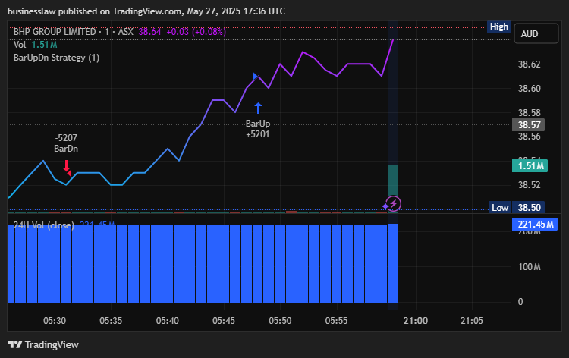Image resolution: width=569 pixels, height=358 pixels.
Task: Click the red BarDn sell arrow
Action: pos(66,166)
